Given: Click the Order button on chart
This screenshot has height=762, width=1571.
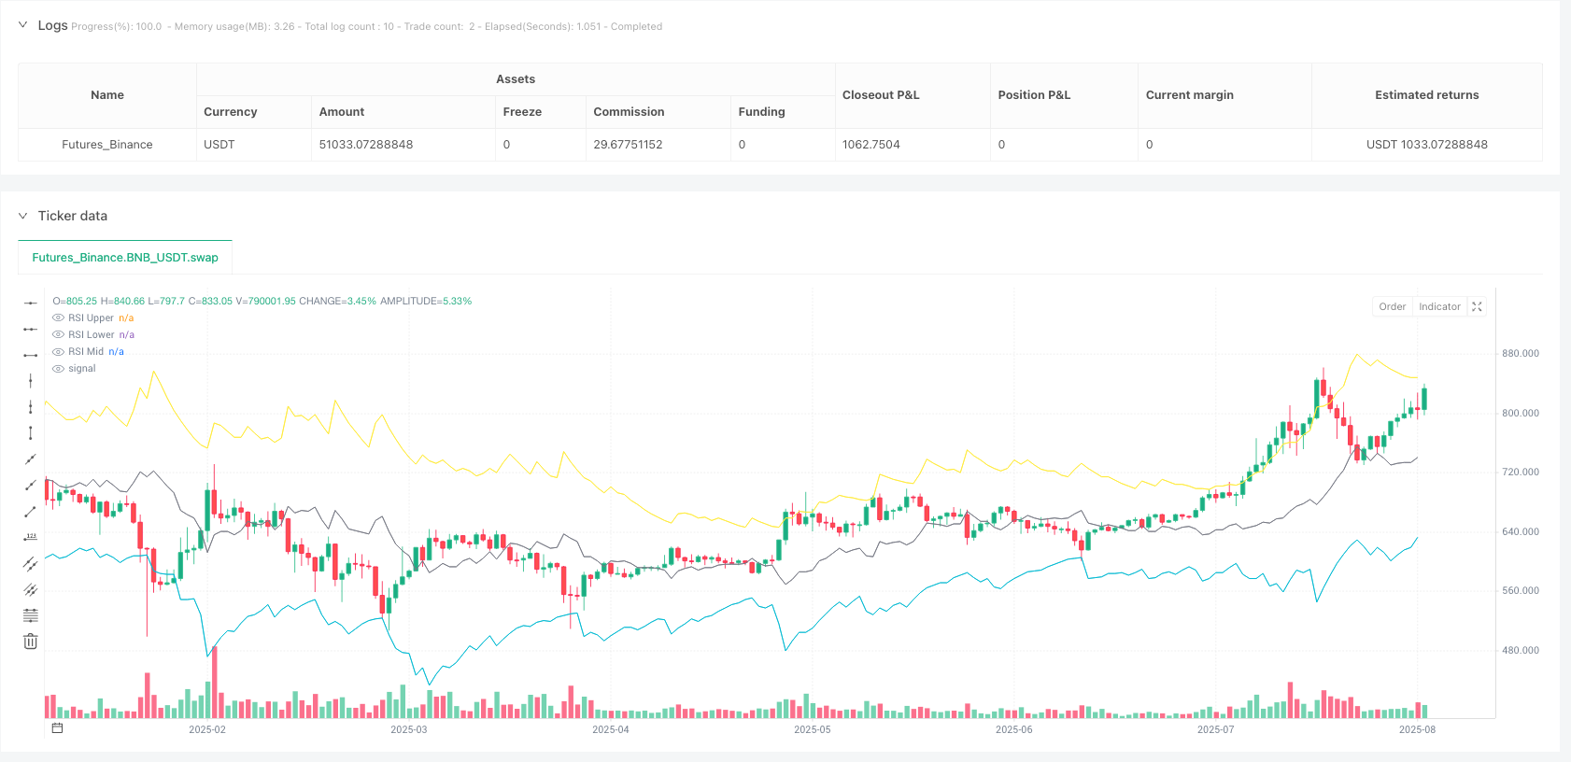Looking at the screenshot, I should (1392, 306).
